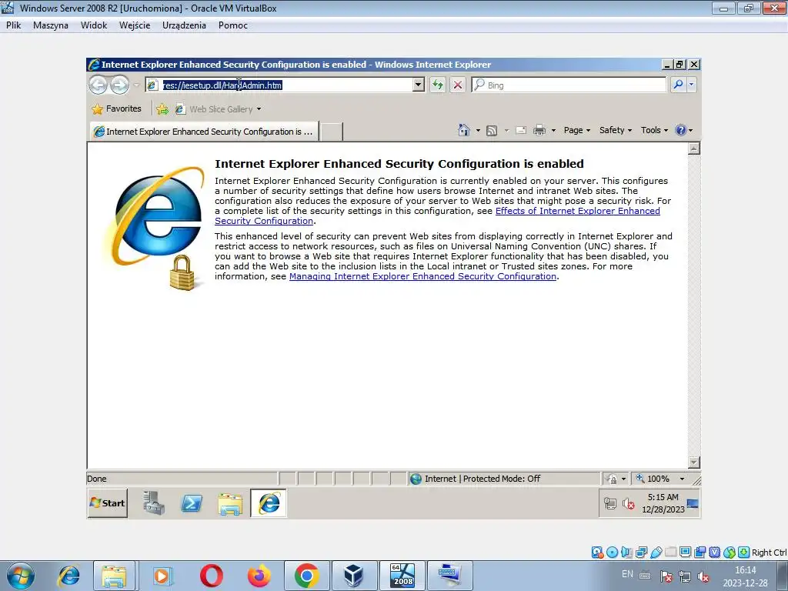Launch PowerShell from guest taskbar
Image resolution: width=788 pixels, height=591 pixels.
pos(192,503)
